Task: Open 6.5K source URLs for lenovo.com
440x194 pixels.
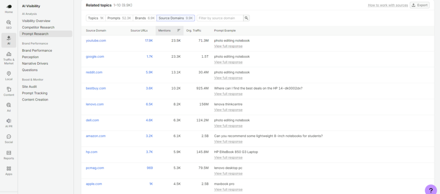Action: [149, 104]
